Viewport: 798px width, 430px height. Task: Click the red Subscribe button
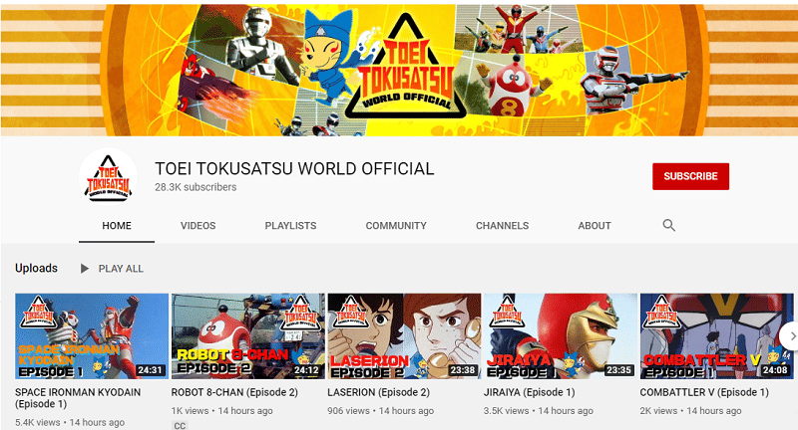coord(690,176)
